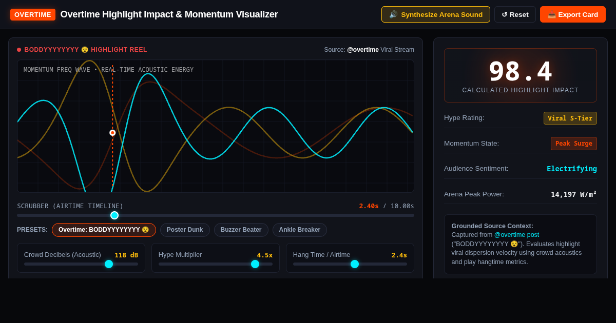Choose the Buzzer Beater preset
The image size is (616, 323).
[x=241, y=230]
